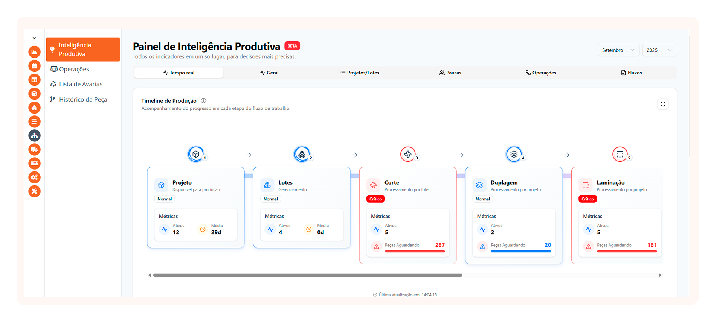Select the dark hierarchy sitemap sidebar icon
714x332 pixels.
point(34,136)
